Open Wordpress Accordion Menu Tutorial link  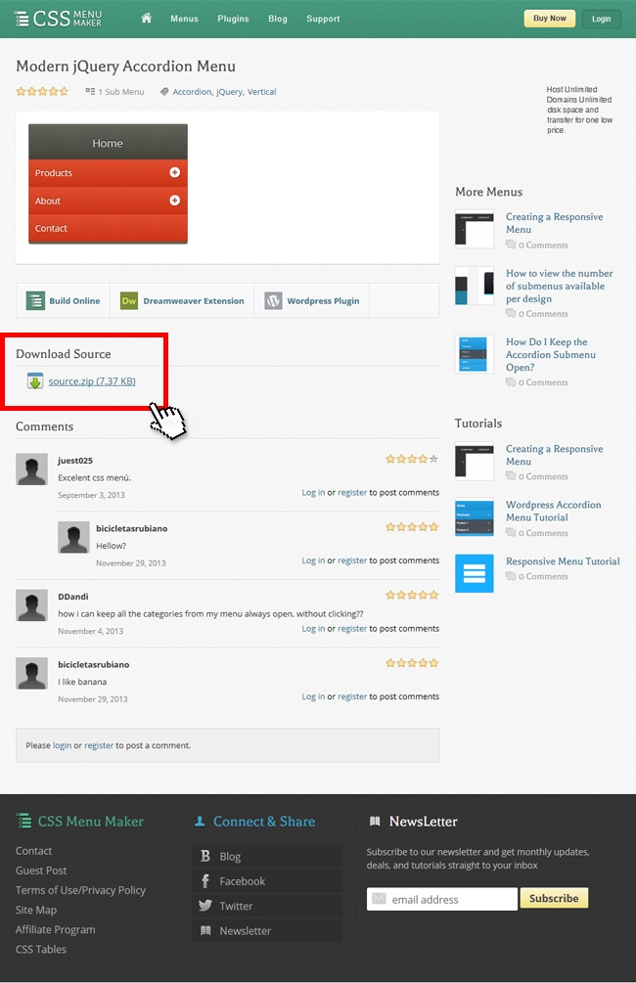[x=553, y=511]
